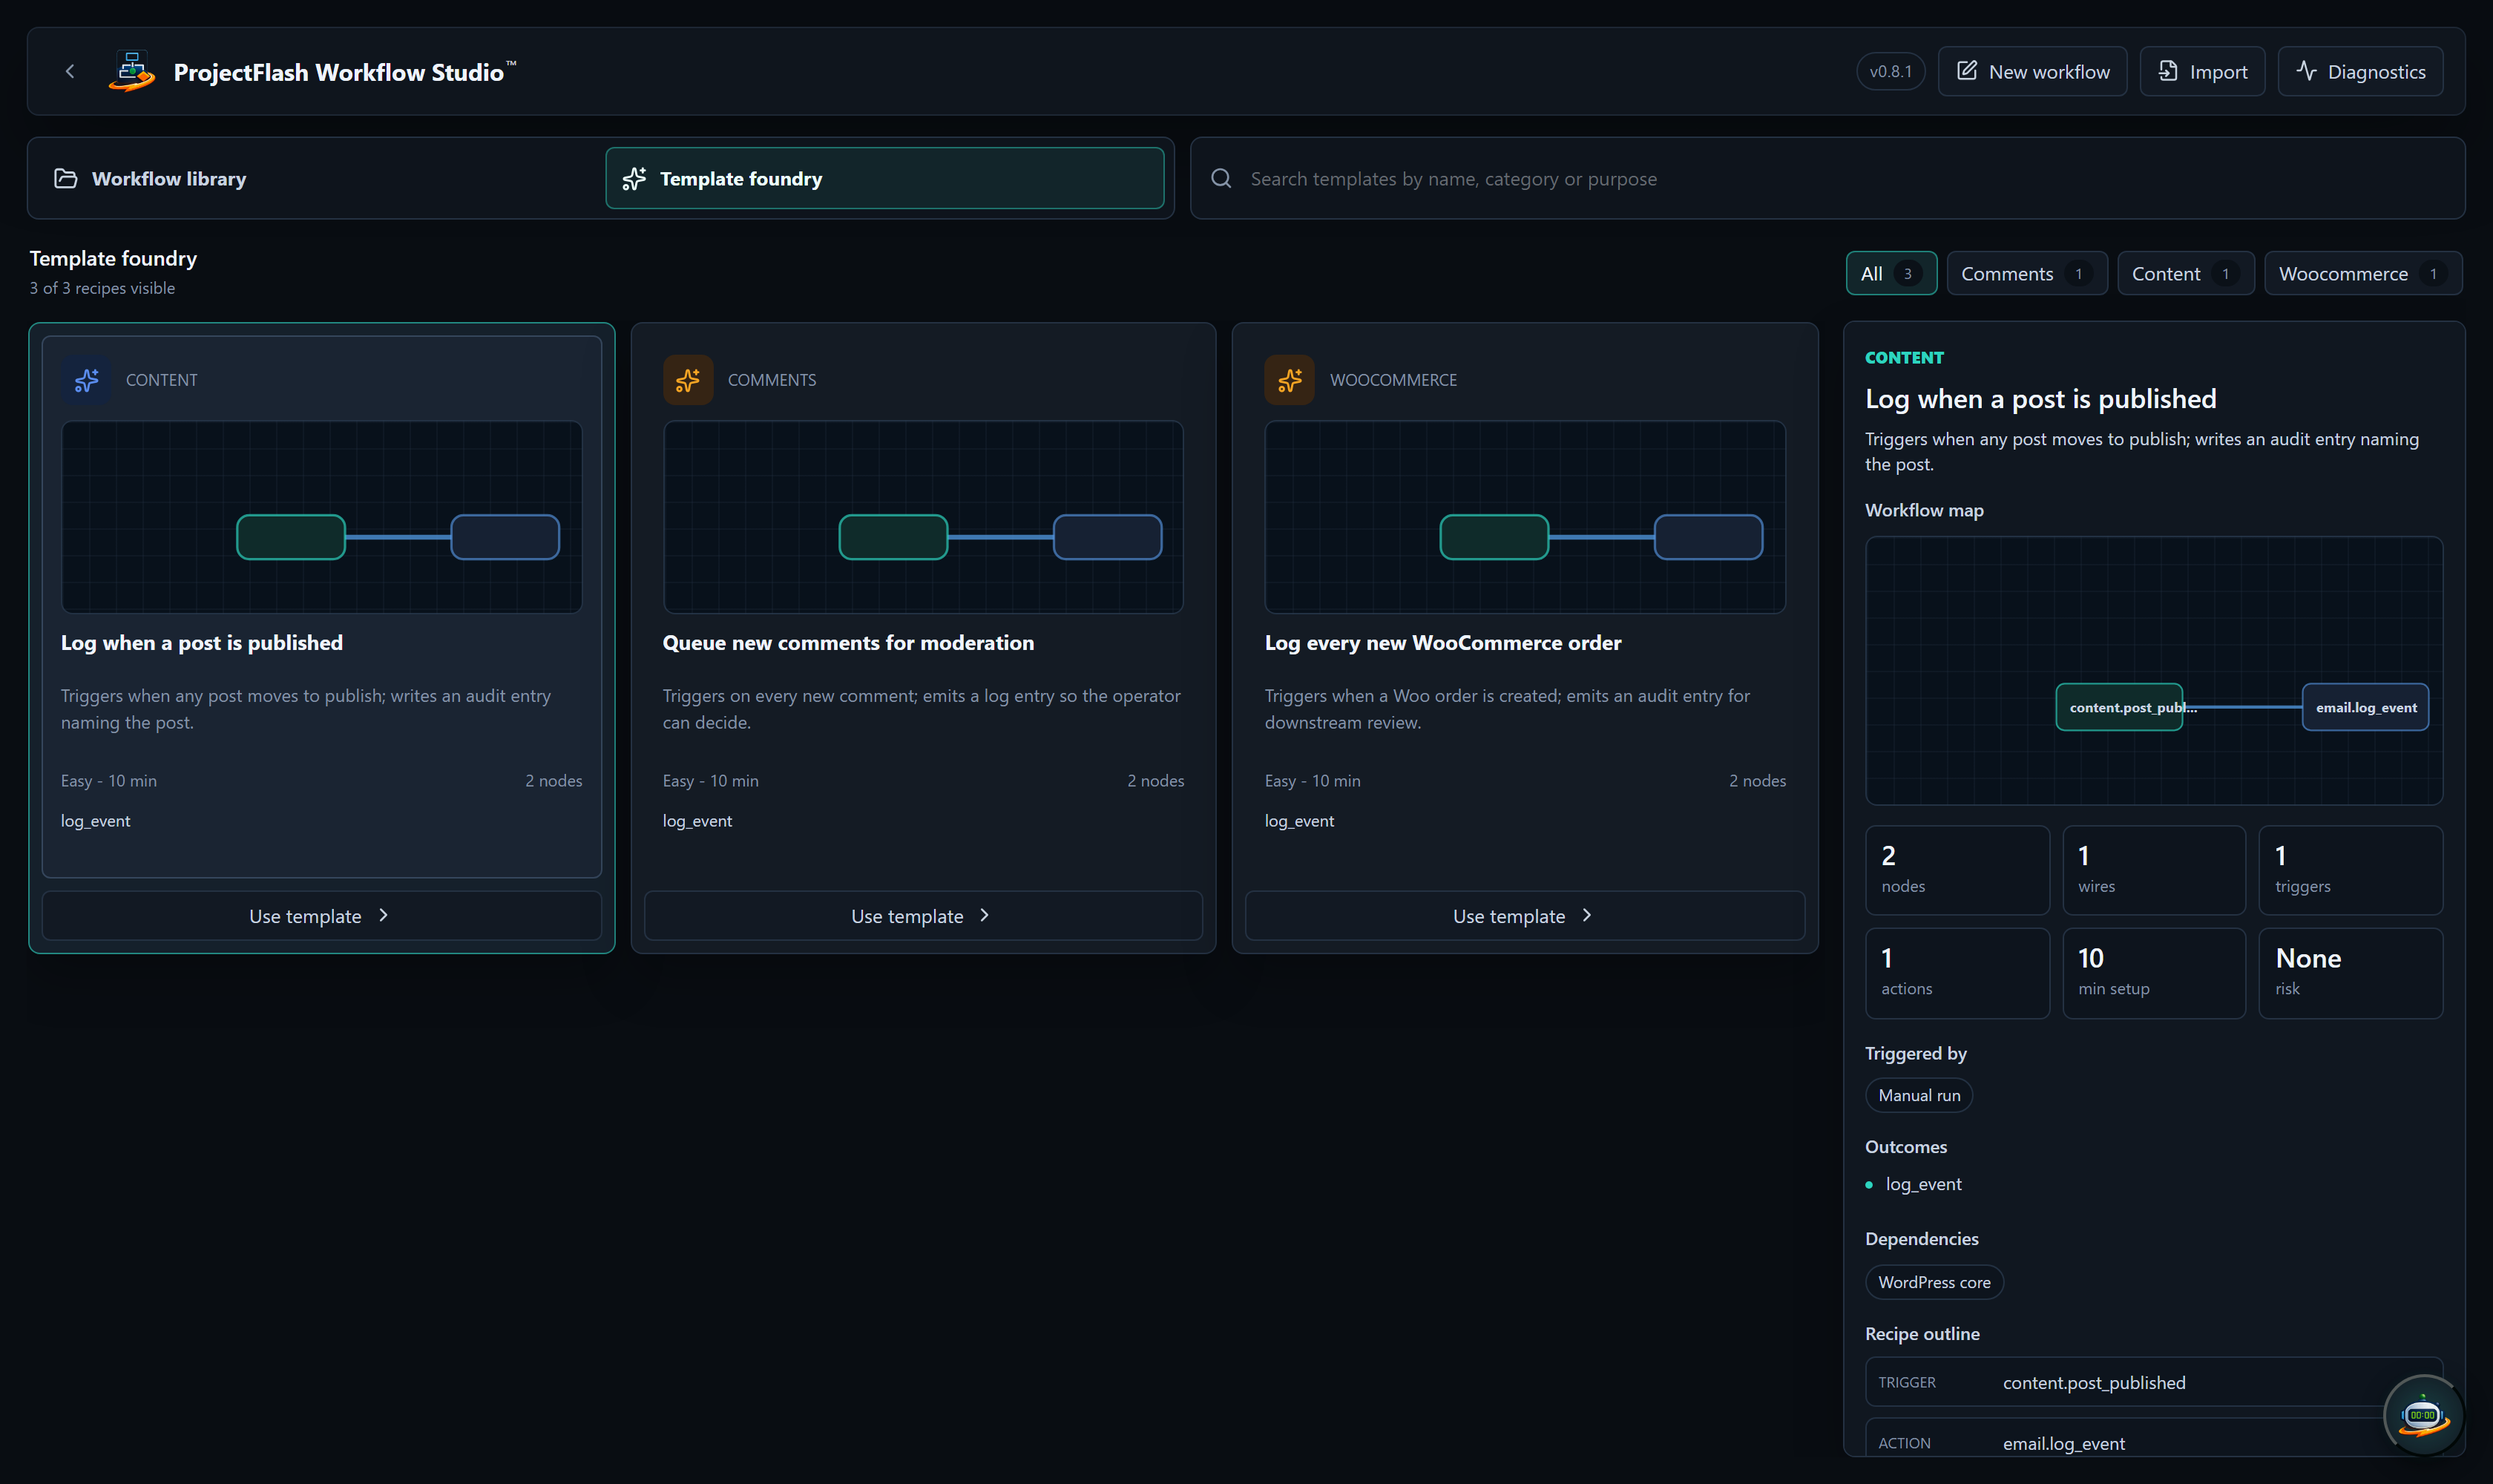Click the Diagnostics pulse icon
Screen dimensions: 2493x1484
pos(2305,71)
